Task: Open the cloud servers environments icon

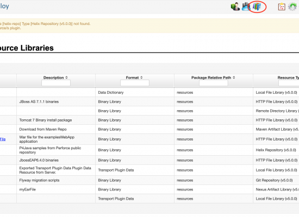Action: [x=246, y=7]
